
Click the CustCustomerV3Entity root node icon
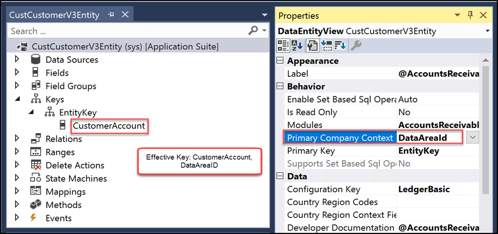[23, 47]
